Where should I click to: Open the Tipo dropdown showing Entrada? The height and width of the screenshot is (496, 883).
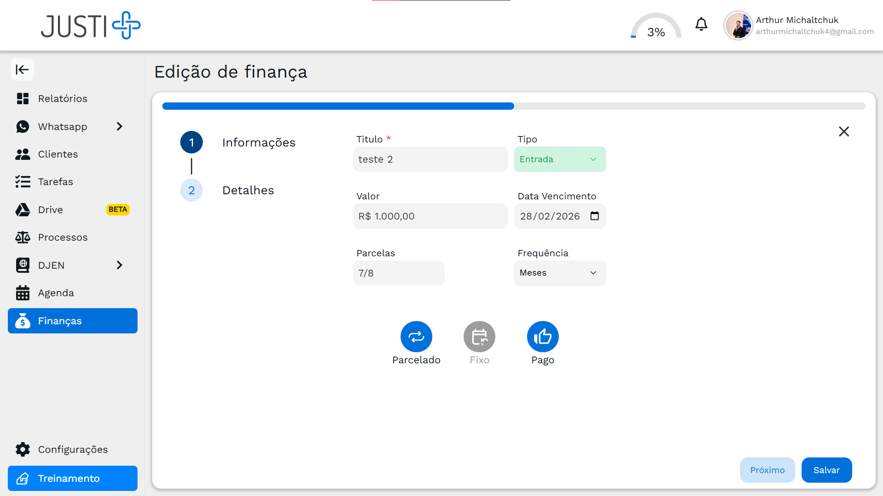point(560,159)
